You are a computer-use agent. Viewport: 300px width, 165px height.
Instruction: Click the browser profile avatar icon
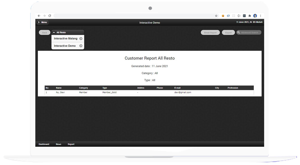coord(255,16)
